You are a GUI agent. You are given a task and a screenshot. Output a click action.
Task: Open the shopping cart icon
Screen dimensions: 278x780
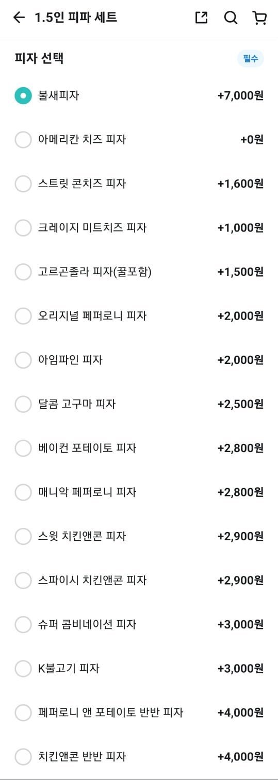pyautogui.click(x=260, y=18)
